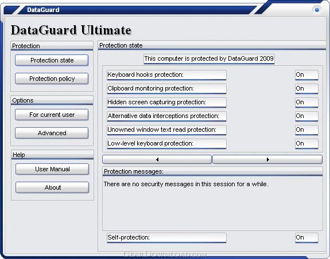Screen dimensions: 330x259
Task: Go to previous page with left arrow
Action: [x=157, y=159]
